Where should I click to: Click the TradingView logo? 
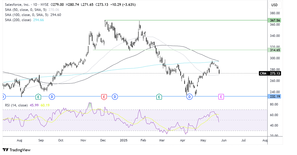click(17, 150)
